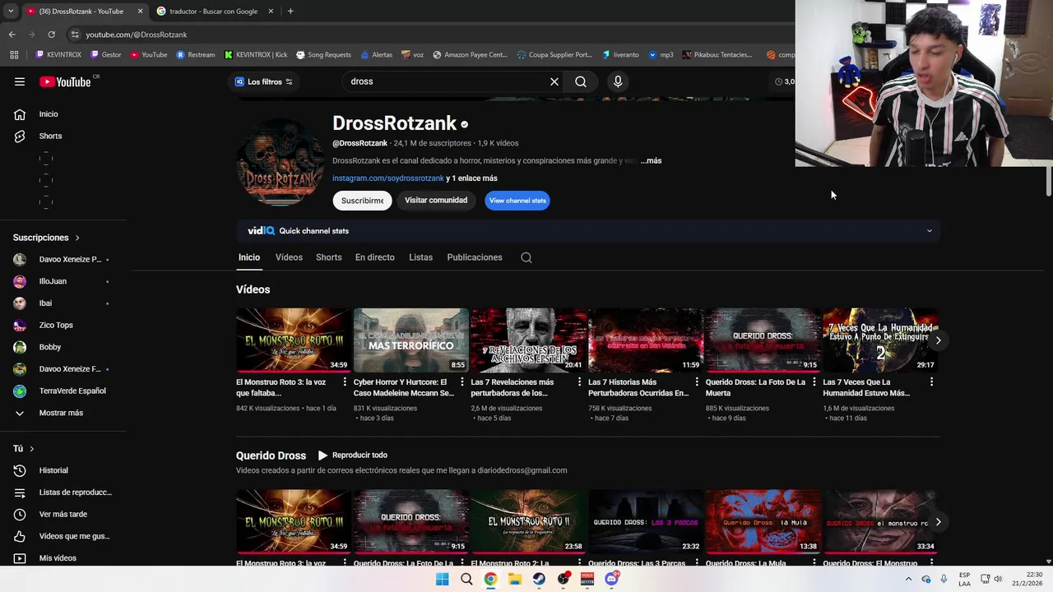Switch to traductor Google browser tab

tap(213, 12)
